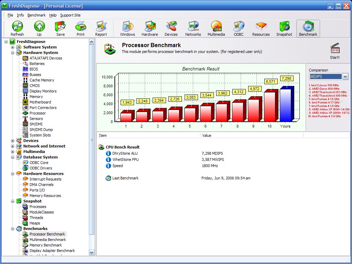The image size is (352, 264).
Task: Save the current report
Action: 60,27
